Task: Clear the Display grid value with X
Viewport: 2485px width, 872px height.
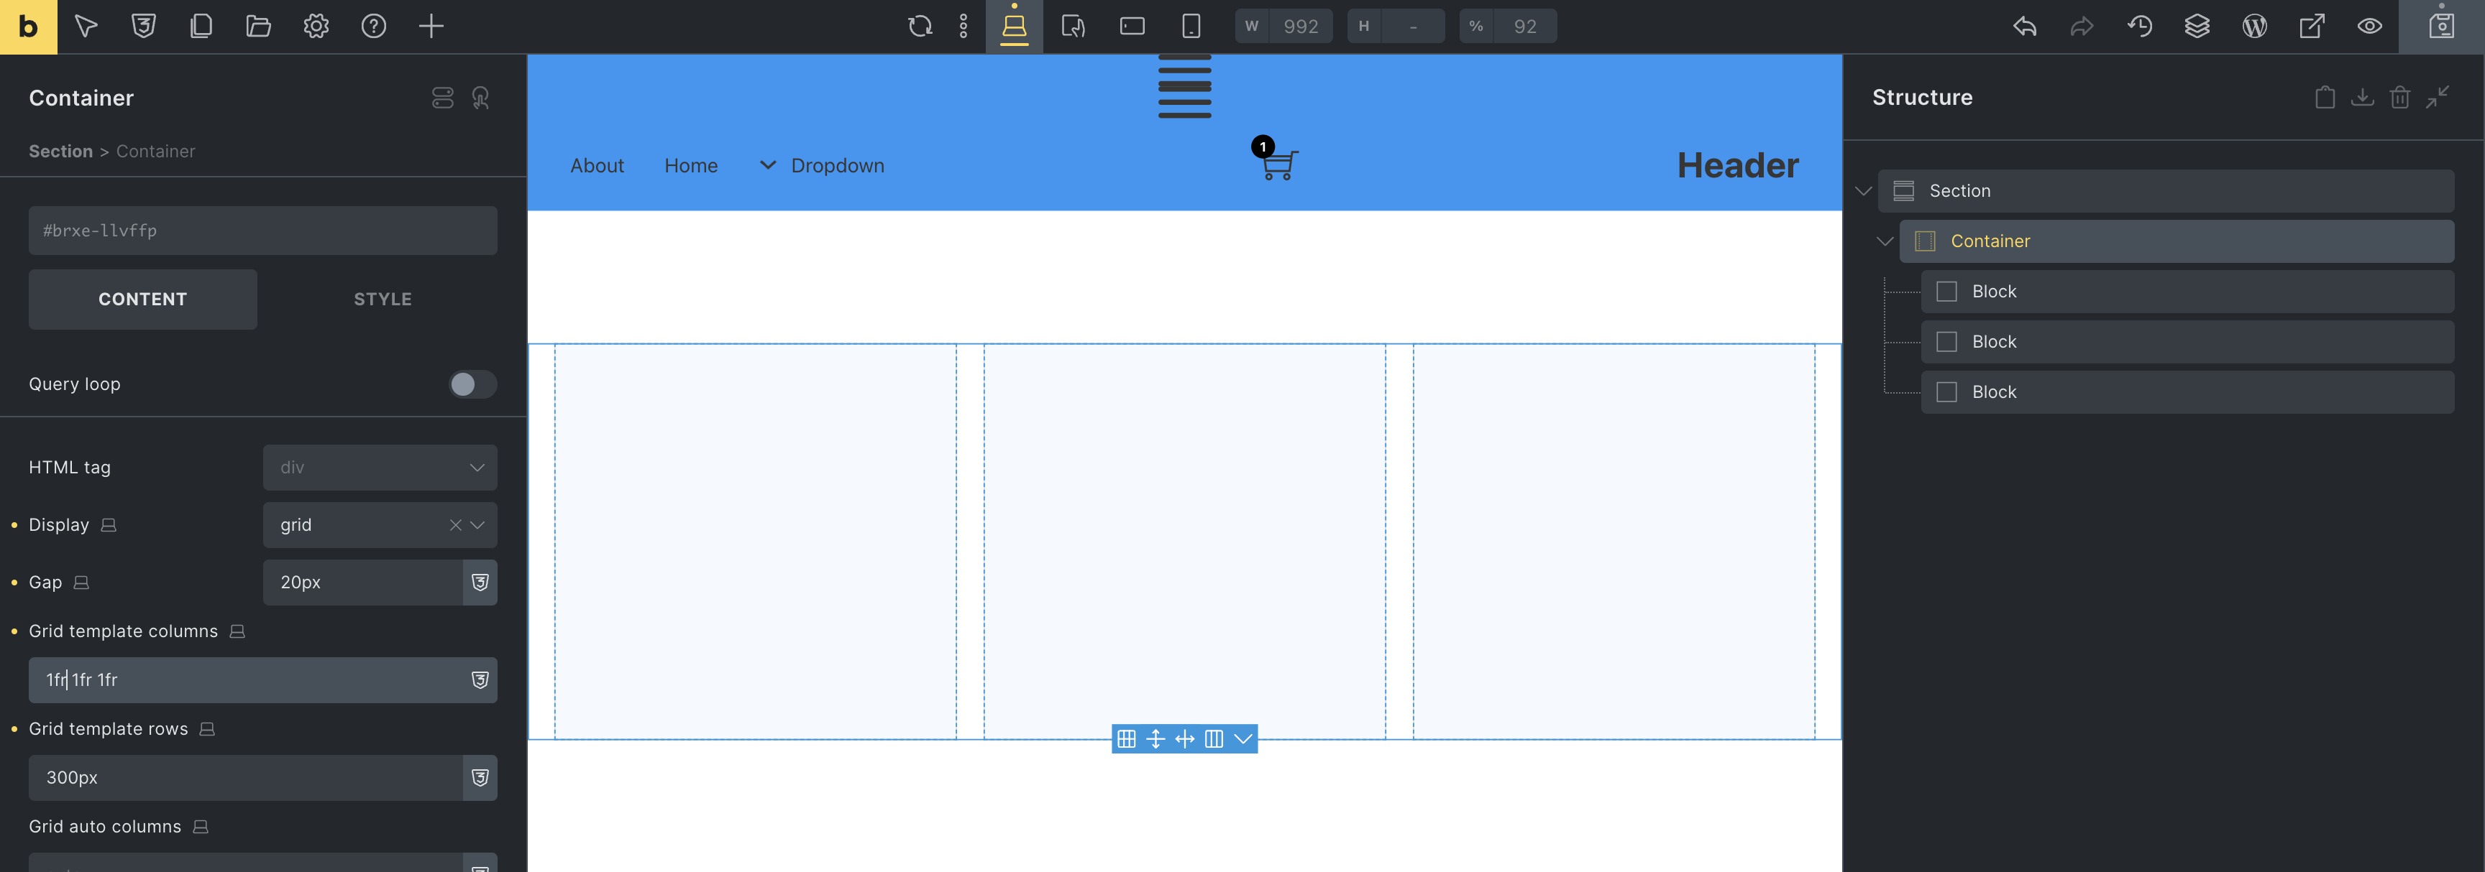Action: 454,525
